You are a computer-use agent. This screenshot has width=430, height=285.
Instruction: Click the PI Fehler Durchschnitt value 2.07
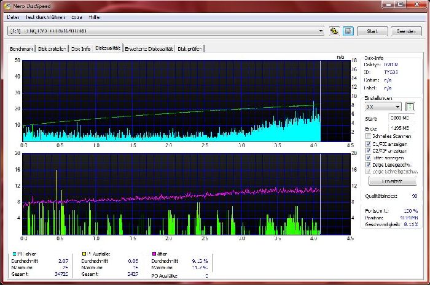click(63, 261)
